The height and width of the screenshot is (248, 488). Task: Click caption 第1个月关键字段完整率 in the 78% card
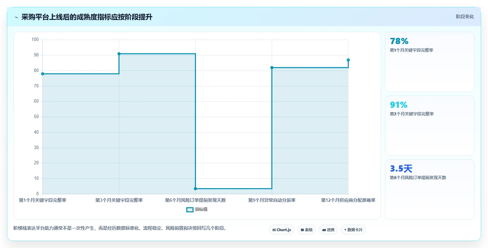[x=412, y=50]
